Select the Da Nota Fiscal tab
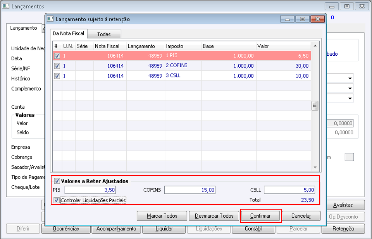The height and width of the screenshot is (239, 372). click(69, 34)
